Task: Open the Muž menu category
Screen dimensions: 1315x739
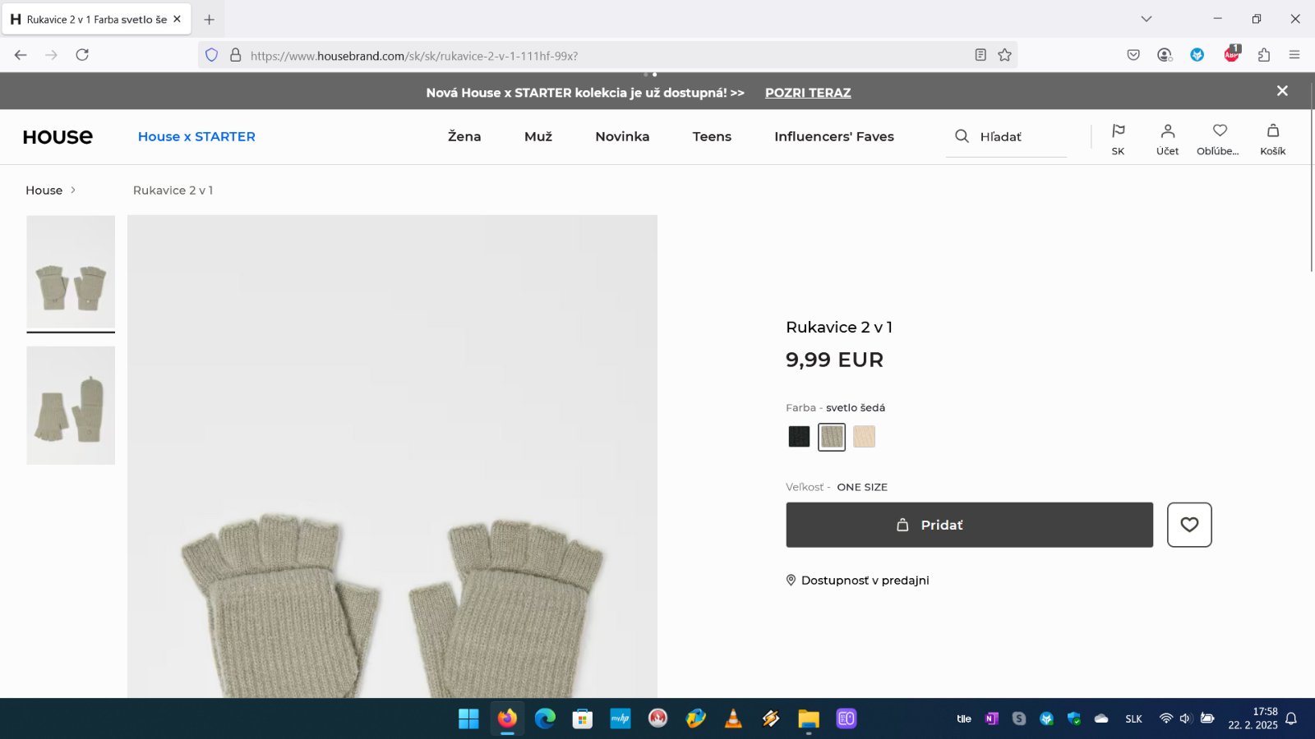Action: [538, 136]
